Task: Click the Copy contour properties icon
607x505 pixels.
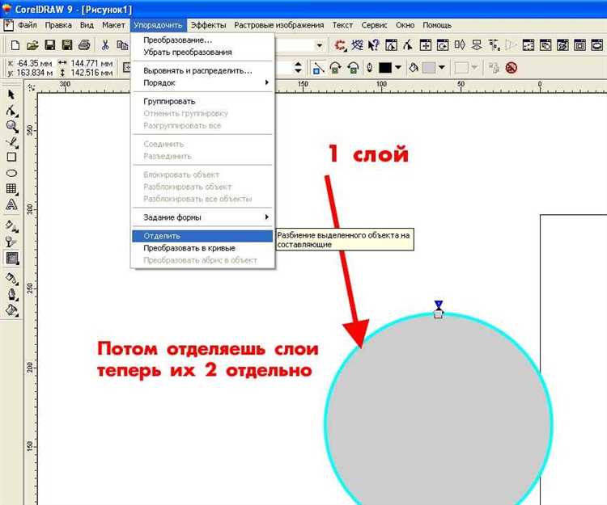Action: pyautogui.click(x=494, y=68)
